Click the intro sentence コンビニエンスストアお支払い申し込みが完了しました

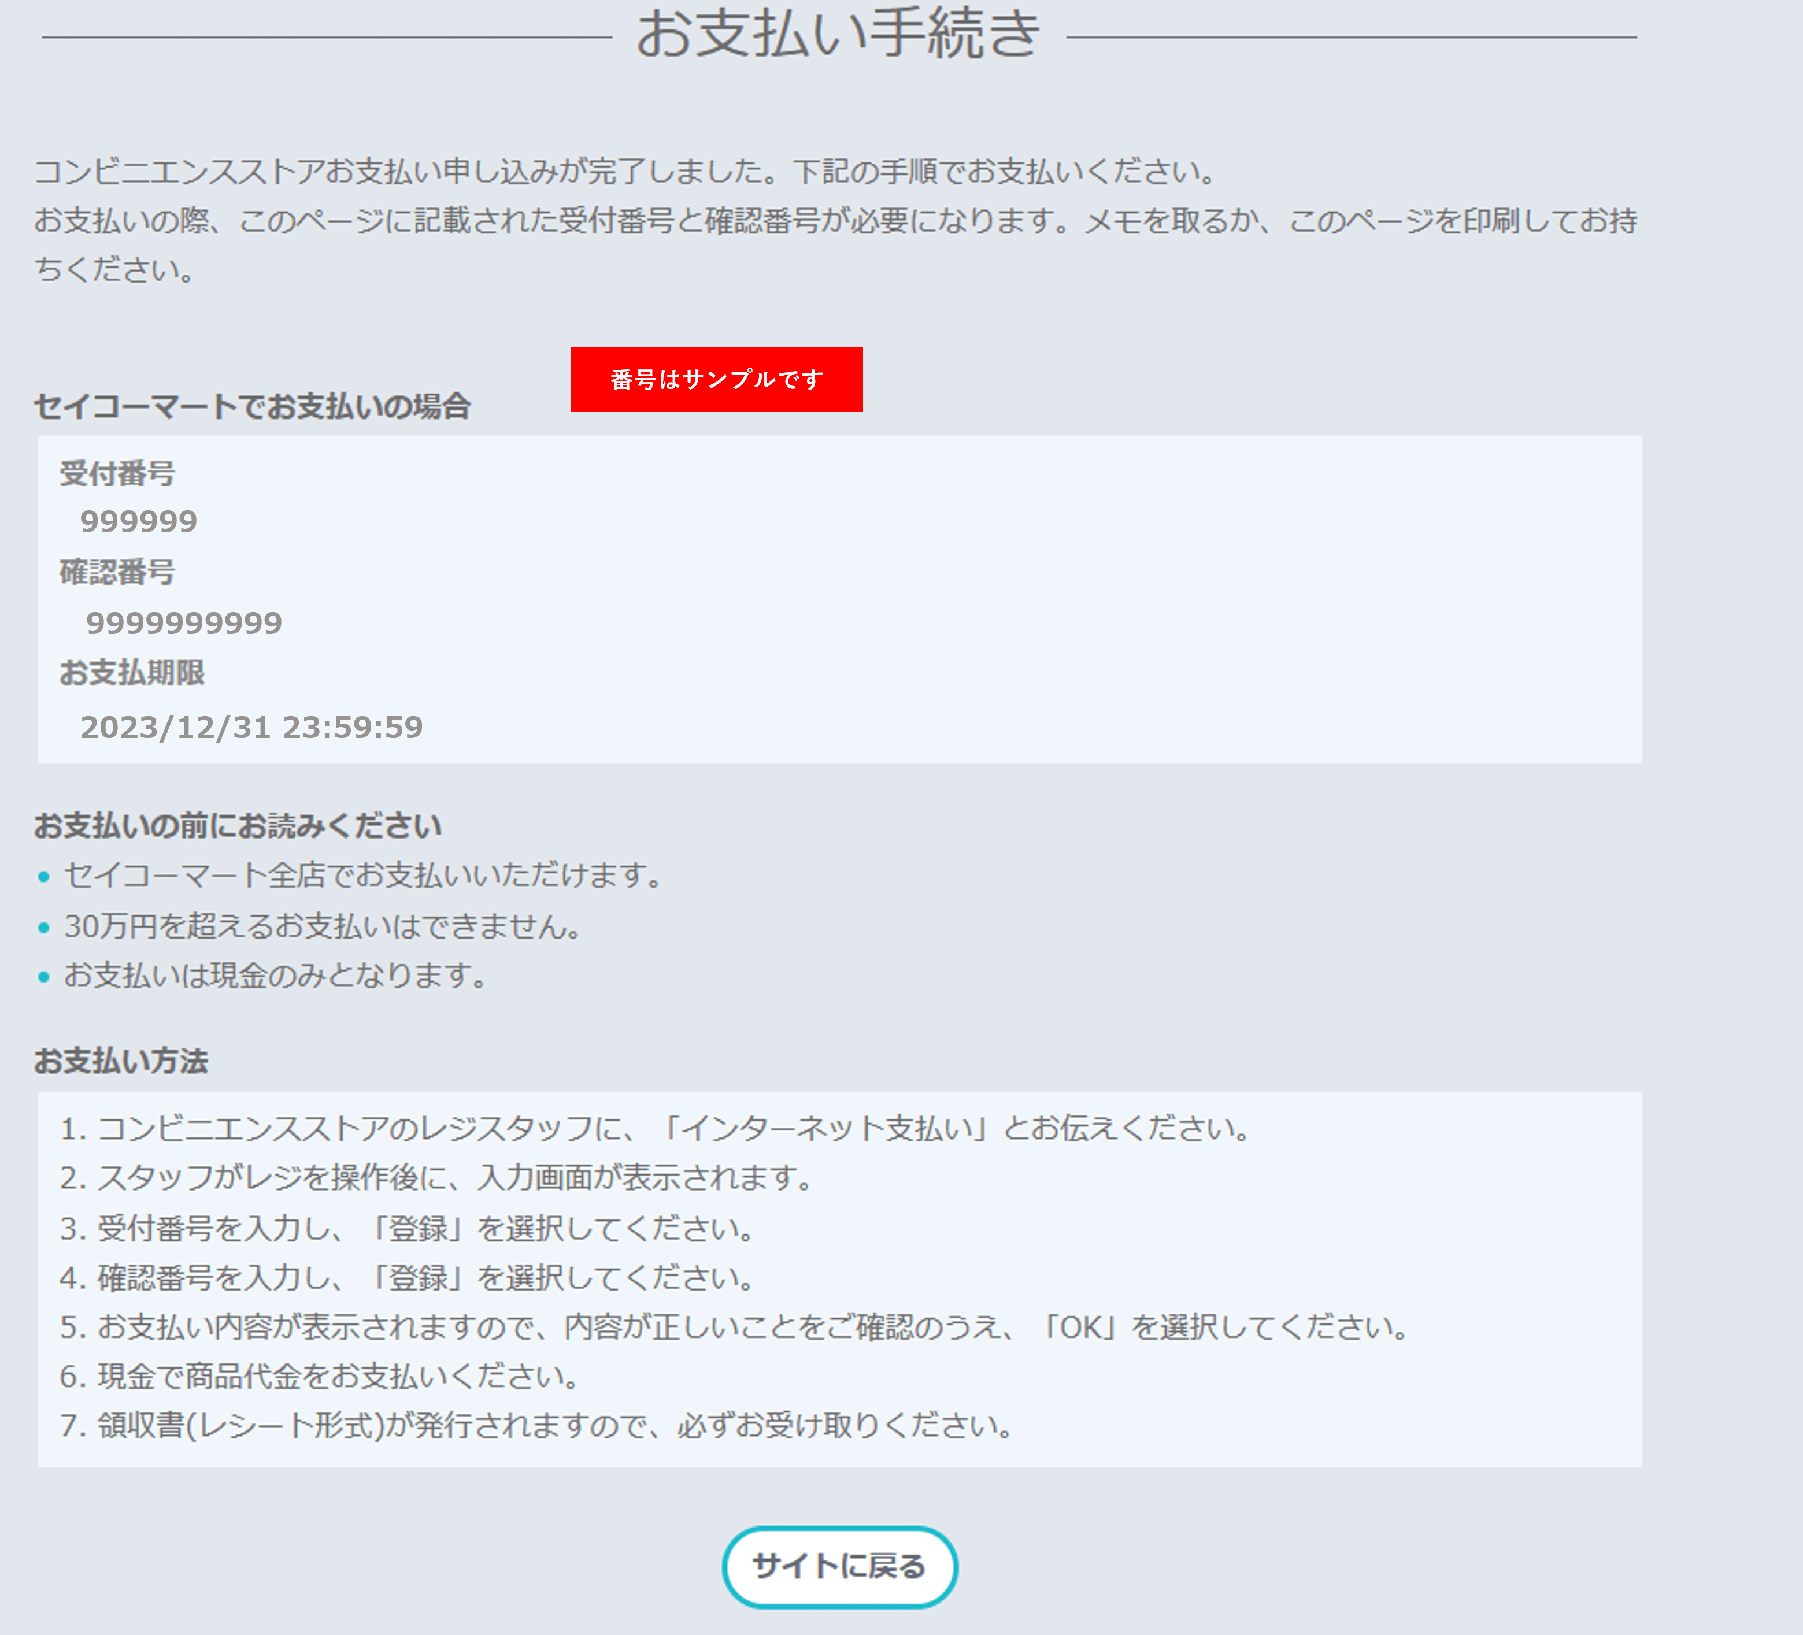coord(407,170)
